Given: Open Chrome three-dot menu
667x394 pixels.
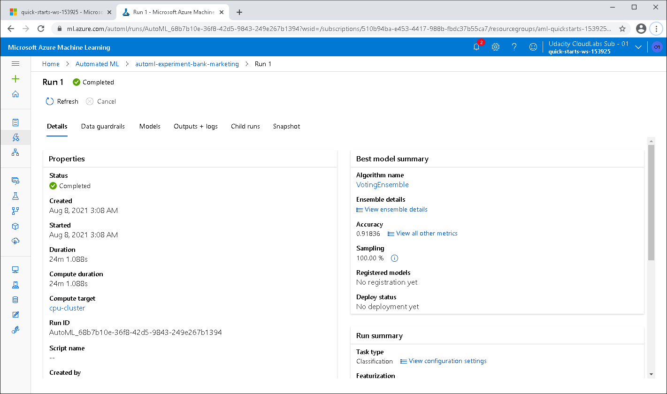Looking at the screenshot, I should click(656, 29).
